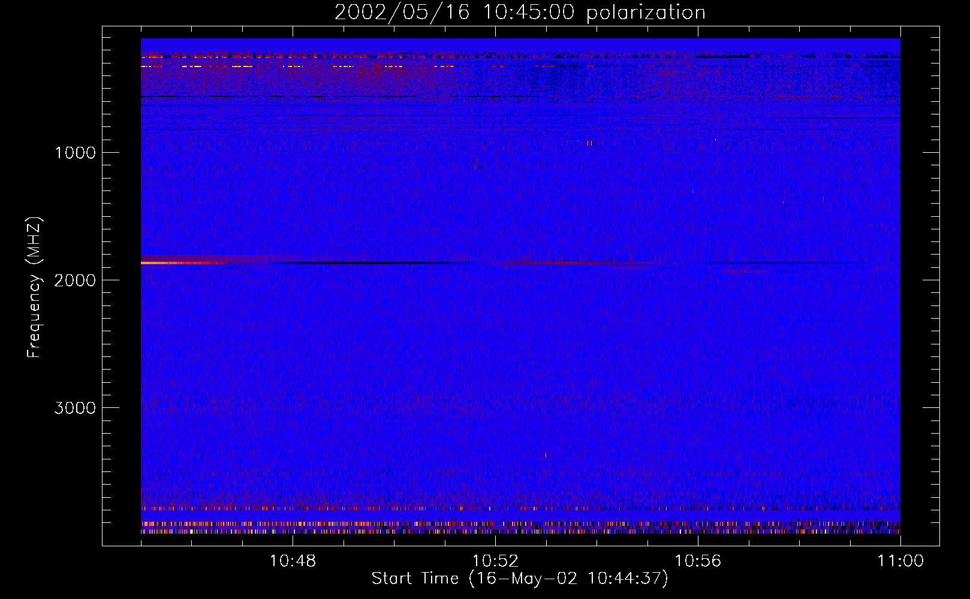Click the "3000" frequency tick label
970x599 pixels.
(x=75, y=408)
